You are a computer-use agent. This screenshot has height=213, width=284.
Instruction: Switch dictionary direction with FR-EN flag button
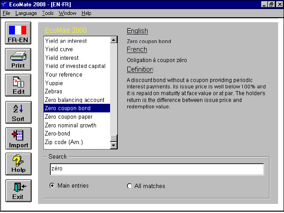click(x=18, y=34)
